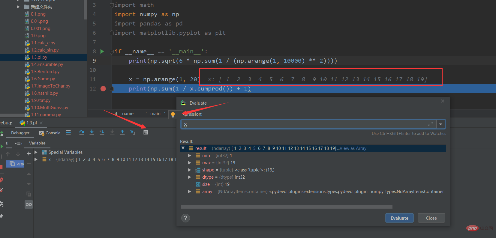Click Step Over in the debugger toolbar
The height and width of the screenshot is (238, 496).
[82, 132]
